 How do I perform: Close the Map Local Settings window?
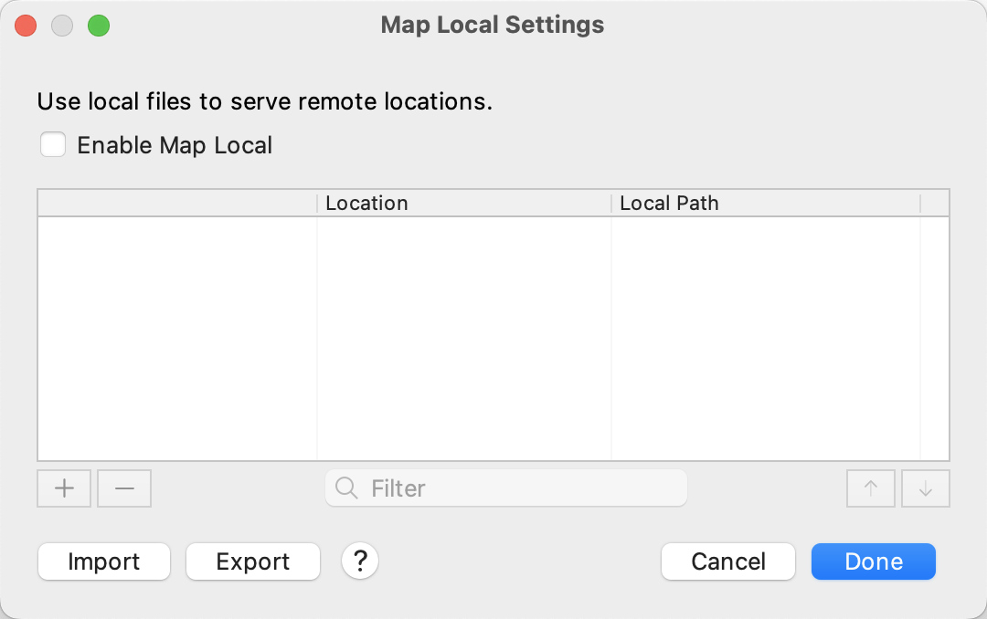point(26,26)
